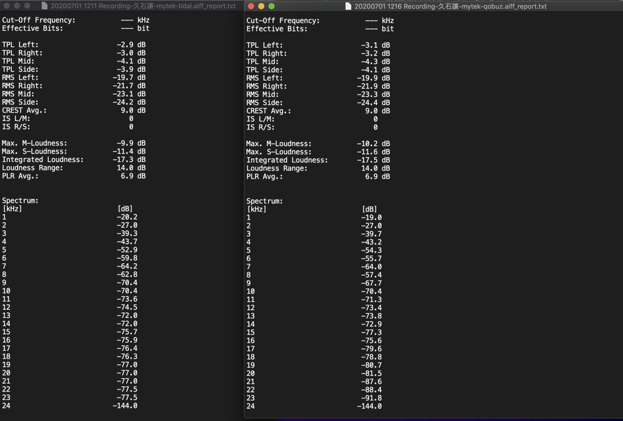Click the PLR Avg. value in the qobuz report
The image size is (623, 421).
[377, 176]
